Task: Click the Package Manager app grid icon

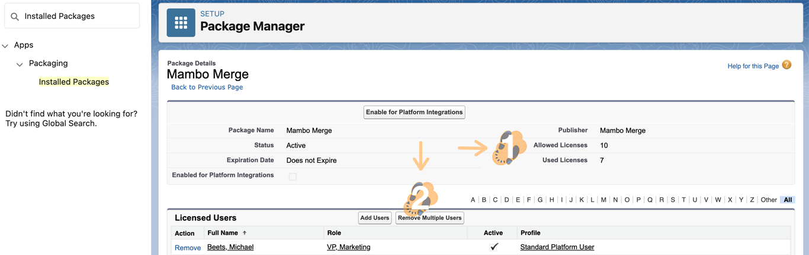Action: [181, 23]
